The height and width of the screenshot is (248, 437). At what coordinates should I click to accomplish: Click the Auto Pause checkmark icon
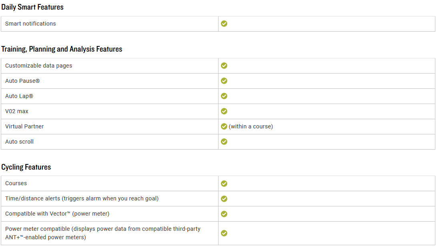tap(224, 81)
